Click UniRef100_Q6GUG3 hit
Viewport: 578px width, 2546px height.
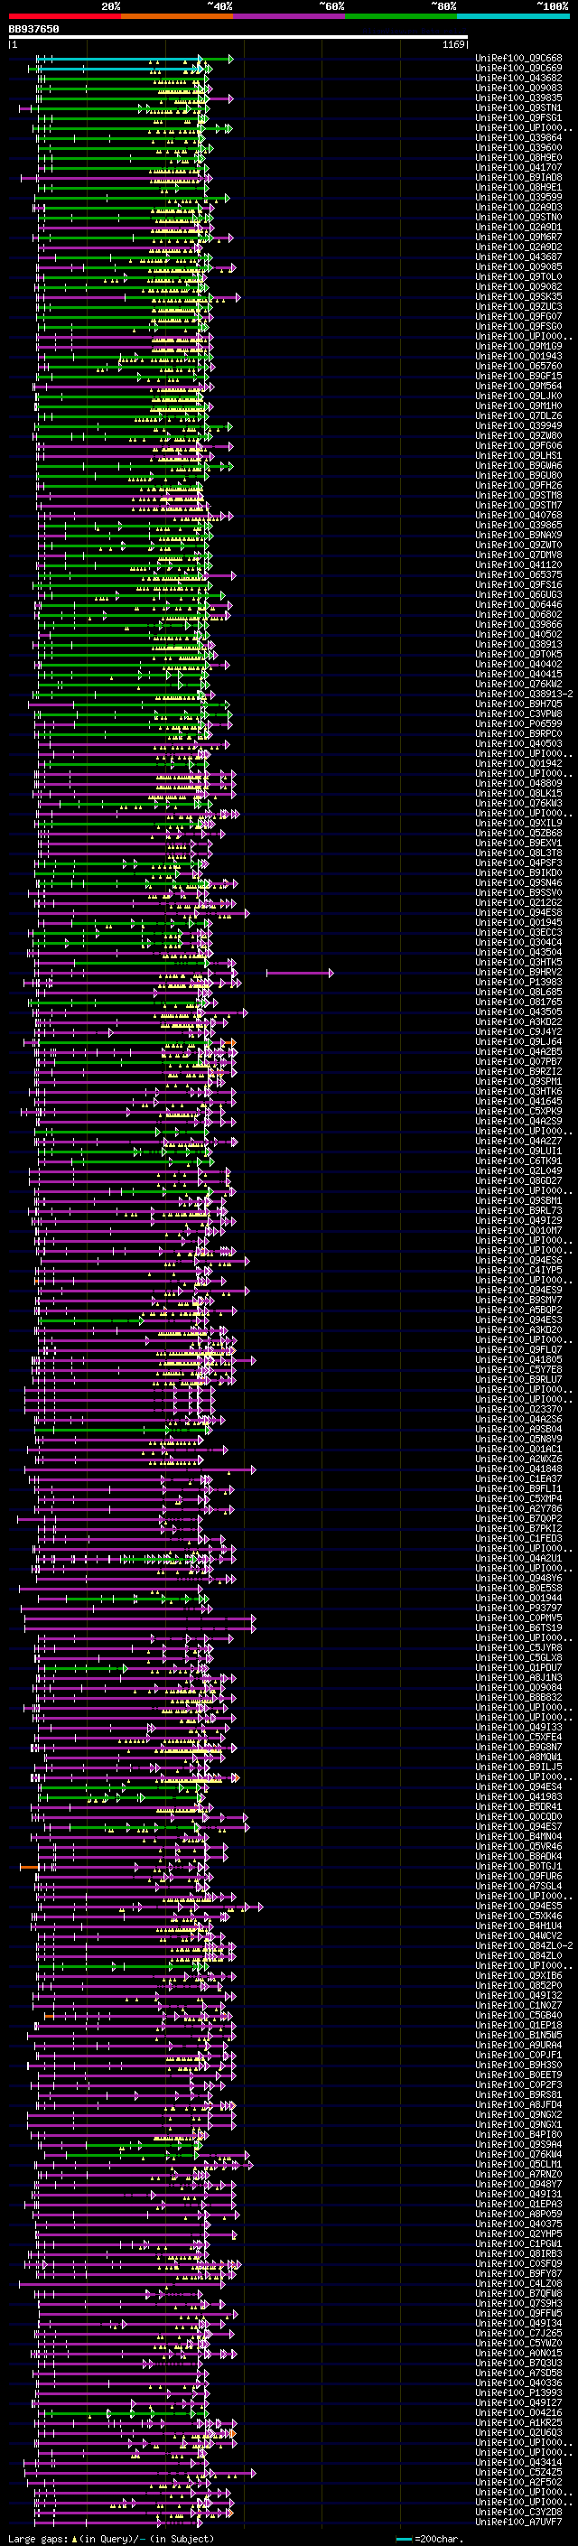(x=518, y=595)
